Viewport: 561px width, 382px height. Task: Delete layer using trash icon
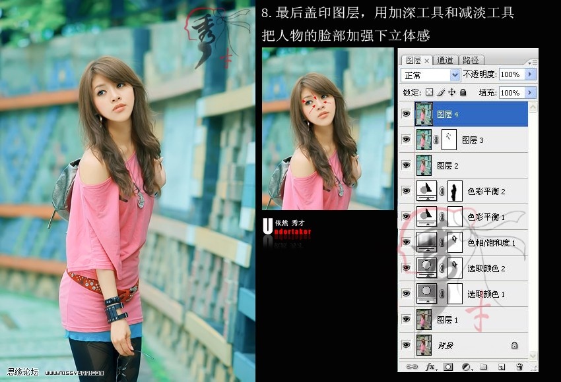pos(519,367)
